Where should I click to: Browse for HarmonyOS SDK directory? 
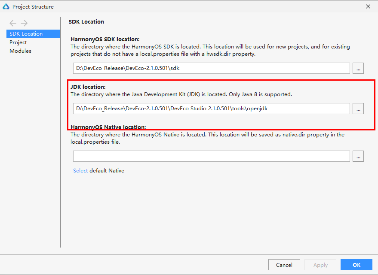[x=358, y=68]
